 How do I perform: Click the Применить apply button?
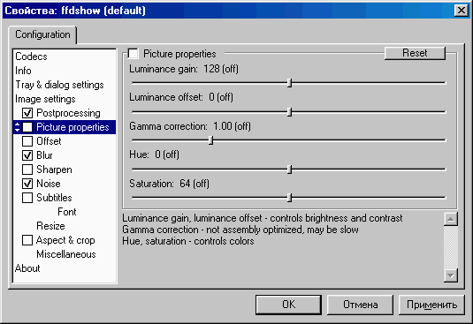click(x=431, y=305)
